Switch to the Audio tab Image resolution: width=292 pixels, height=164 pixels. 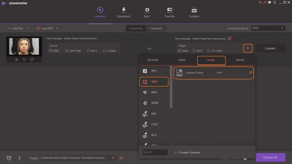211,60
